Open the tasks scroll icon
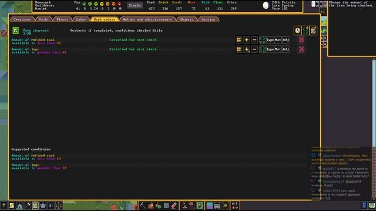This screenshot has width=376, height=211. point(12,206)
